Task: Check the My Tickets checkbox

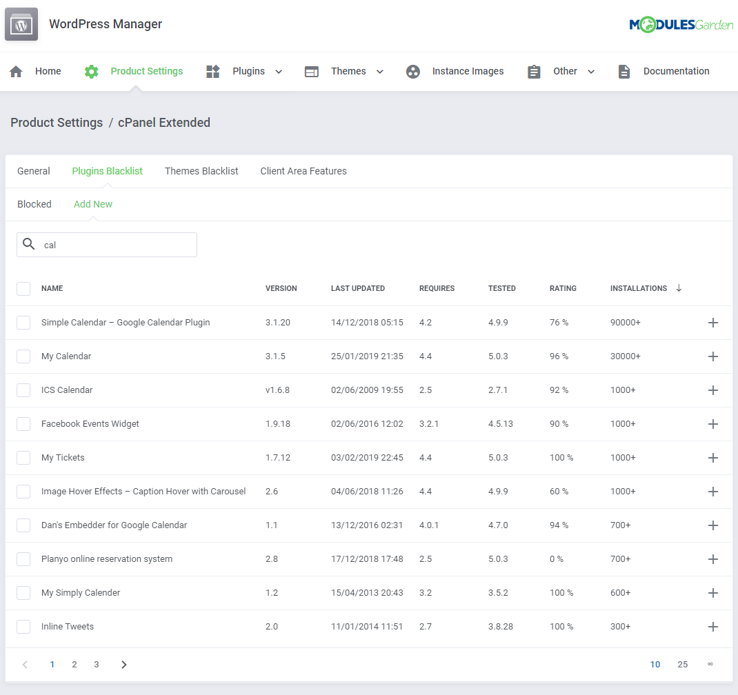Action: [23, 458]
